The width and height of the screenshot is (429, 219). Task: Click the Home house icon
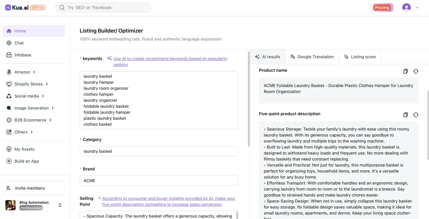pos(9,31)
